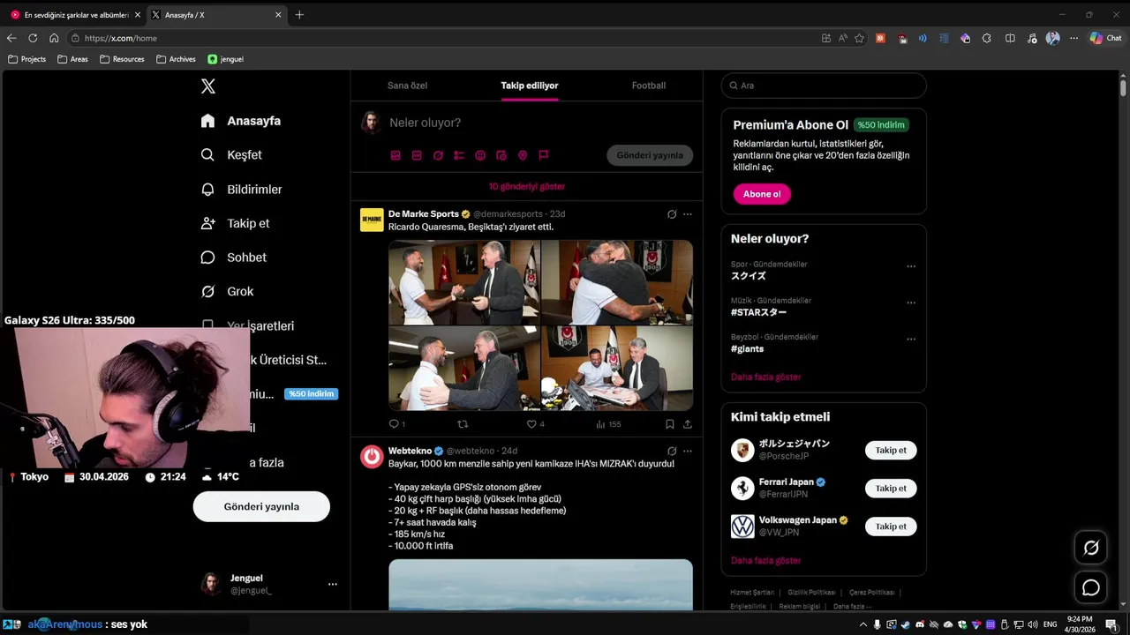Add a poll icon in composer

pyautogui.click(x=459, y=155)
